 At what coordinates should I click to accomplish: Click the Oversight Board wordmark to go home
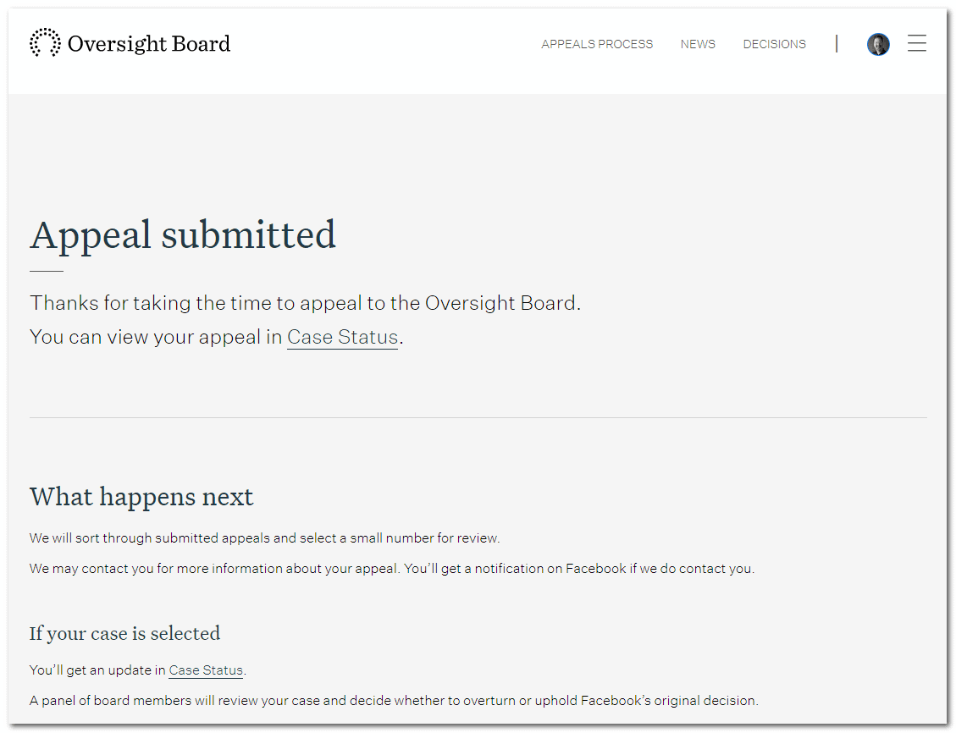click(151, 43)
